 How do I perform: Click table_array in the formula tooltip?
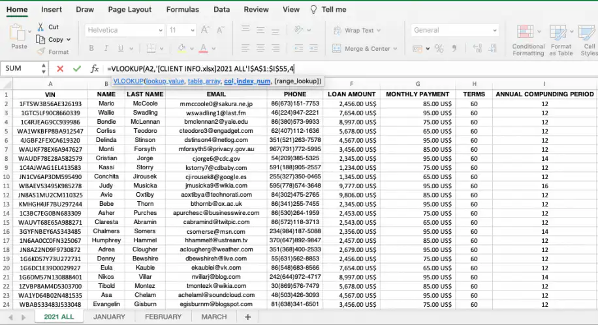click(x=204, y=81)
